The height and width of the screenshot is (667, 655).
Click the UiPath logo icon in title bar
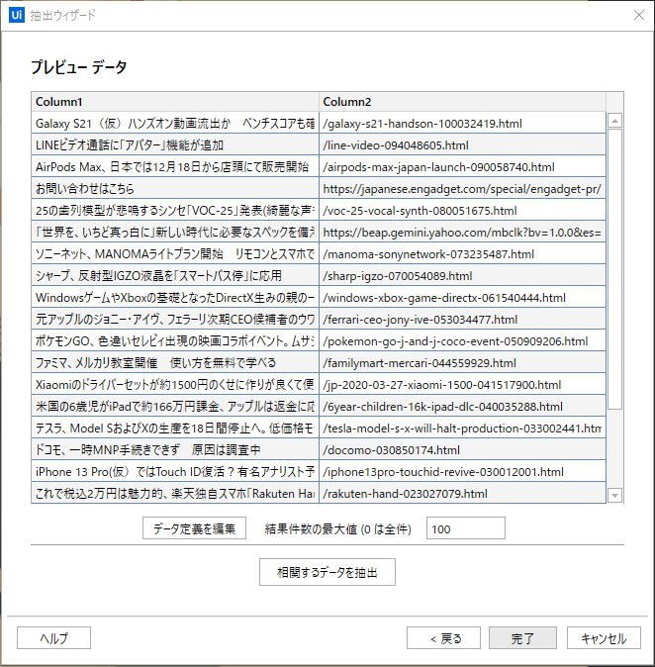[x=16, y=15]
